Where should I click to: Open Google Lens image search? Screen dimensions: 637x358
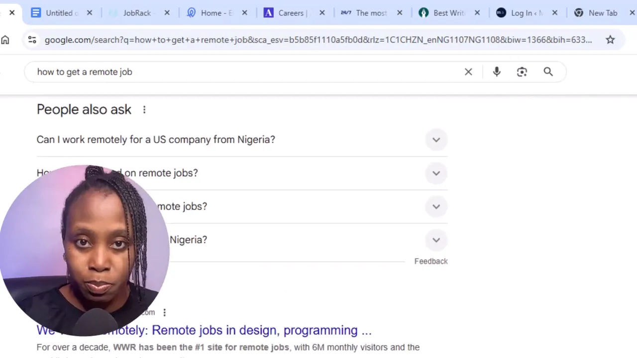coord(522,72)
